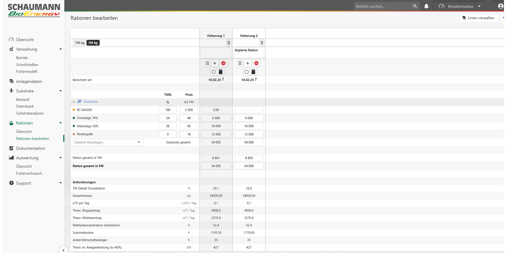Click drag handle in Fütterung 2 header
Image resolution: width=507 pixels, height=253 pixels.
click(262, 43)
